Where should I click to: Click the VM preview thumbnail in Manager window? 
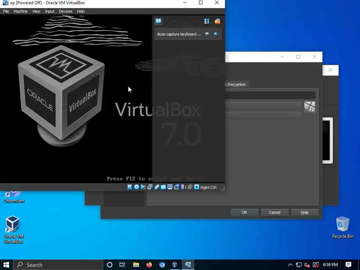(328, 141)
